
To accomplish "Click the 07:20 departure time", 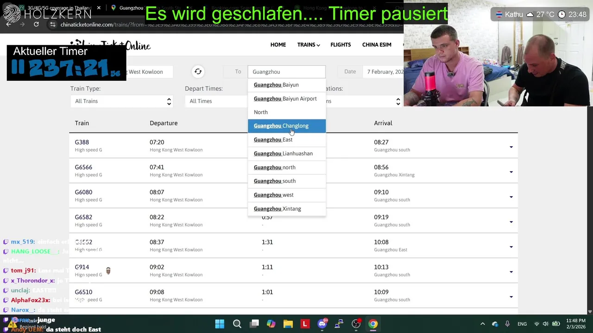I will coord(157,142).
